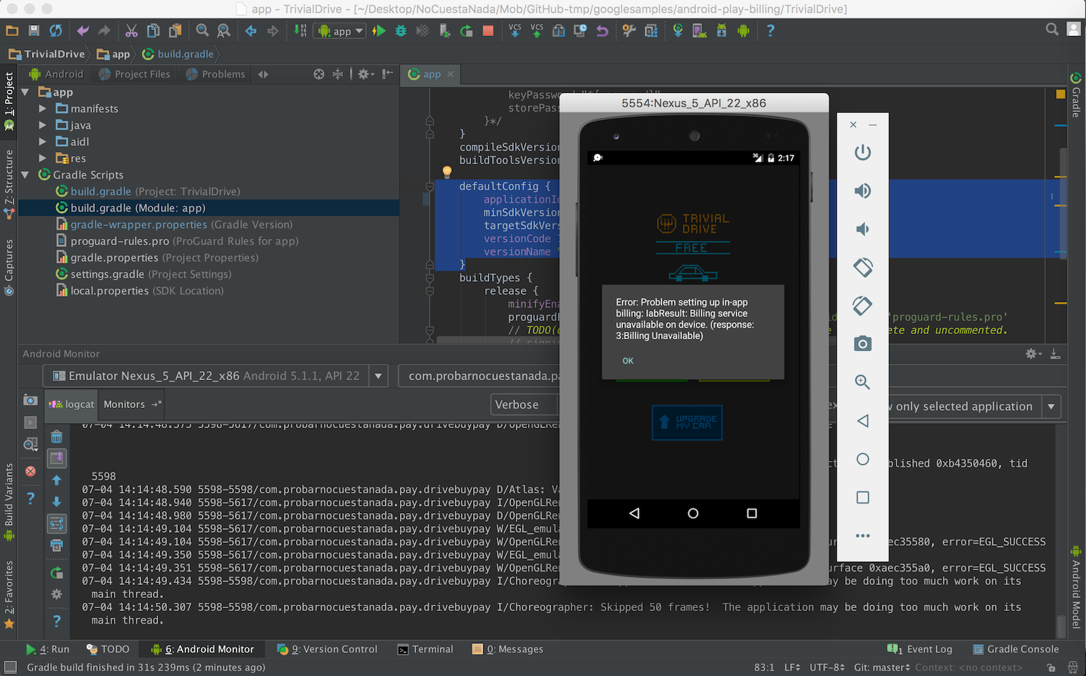Open the SDK Manager icon
This screenshot has width=1086, height=676.
pyautogui.click(x=722, y=31)
